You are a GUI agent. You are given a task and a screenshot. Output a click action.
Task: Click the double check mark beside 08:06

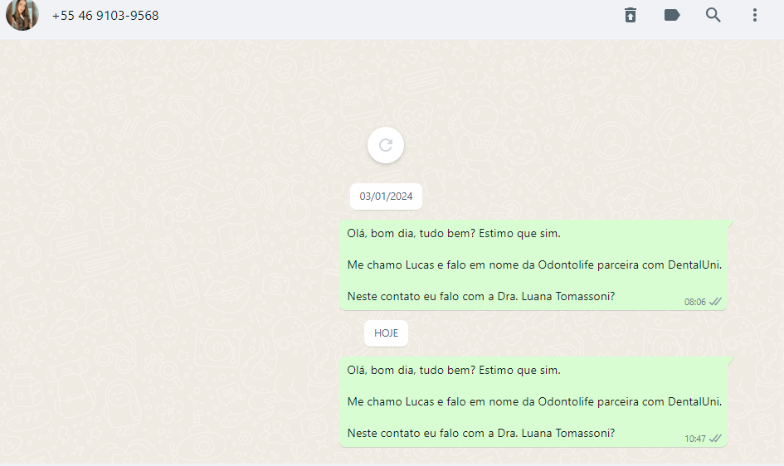[715, 301]
